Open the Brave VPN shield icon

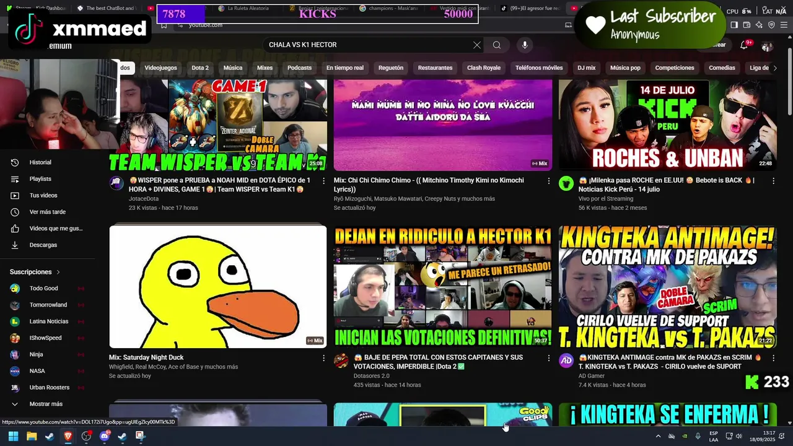771,25
